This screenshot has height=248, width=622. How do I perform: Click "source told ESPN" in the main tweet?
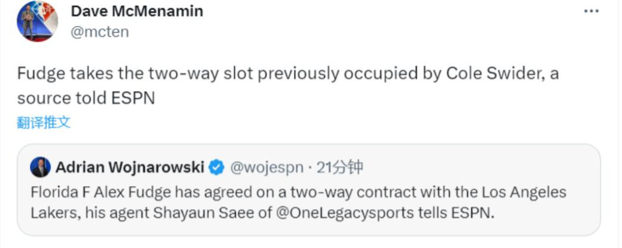[x=86, y=98]
